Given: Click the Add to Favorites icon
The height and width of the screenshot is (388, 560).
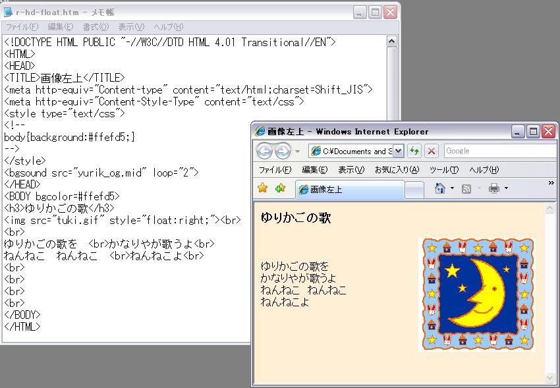Looking at the screenshot, I should [281, 188].
